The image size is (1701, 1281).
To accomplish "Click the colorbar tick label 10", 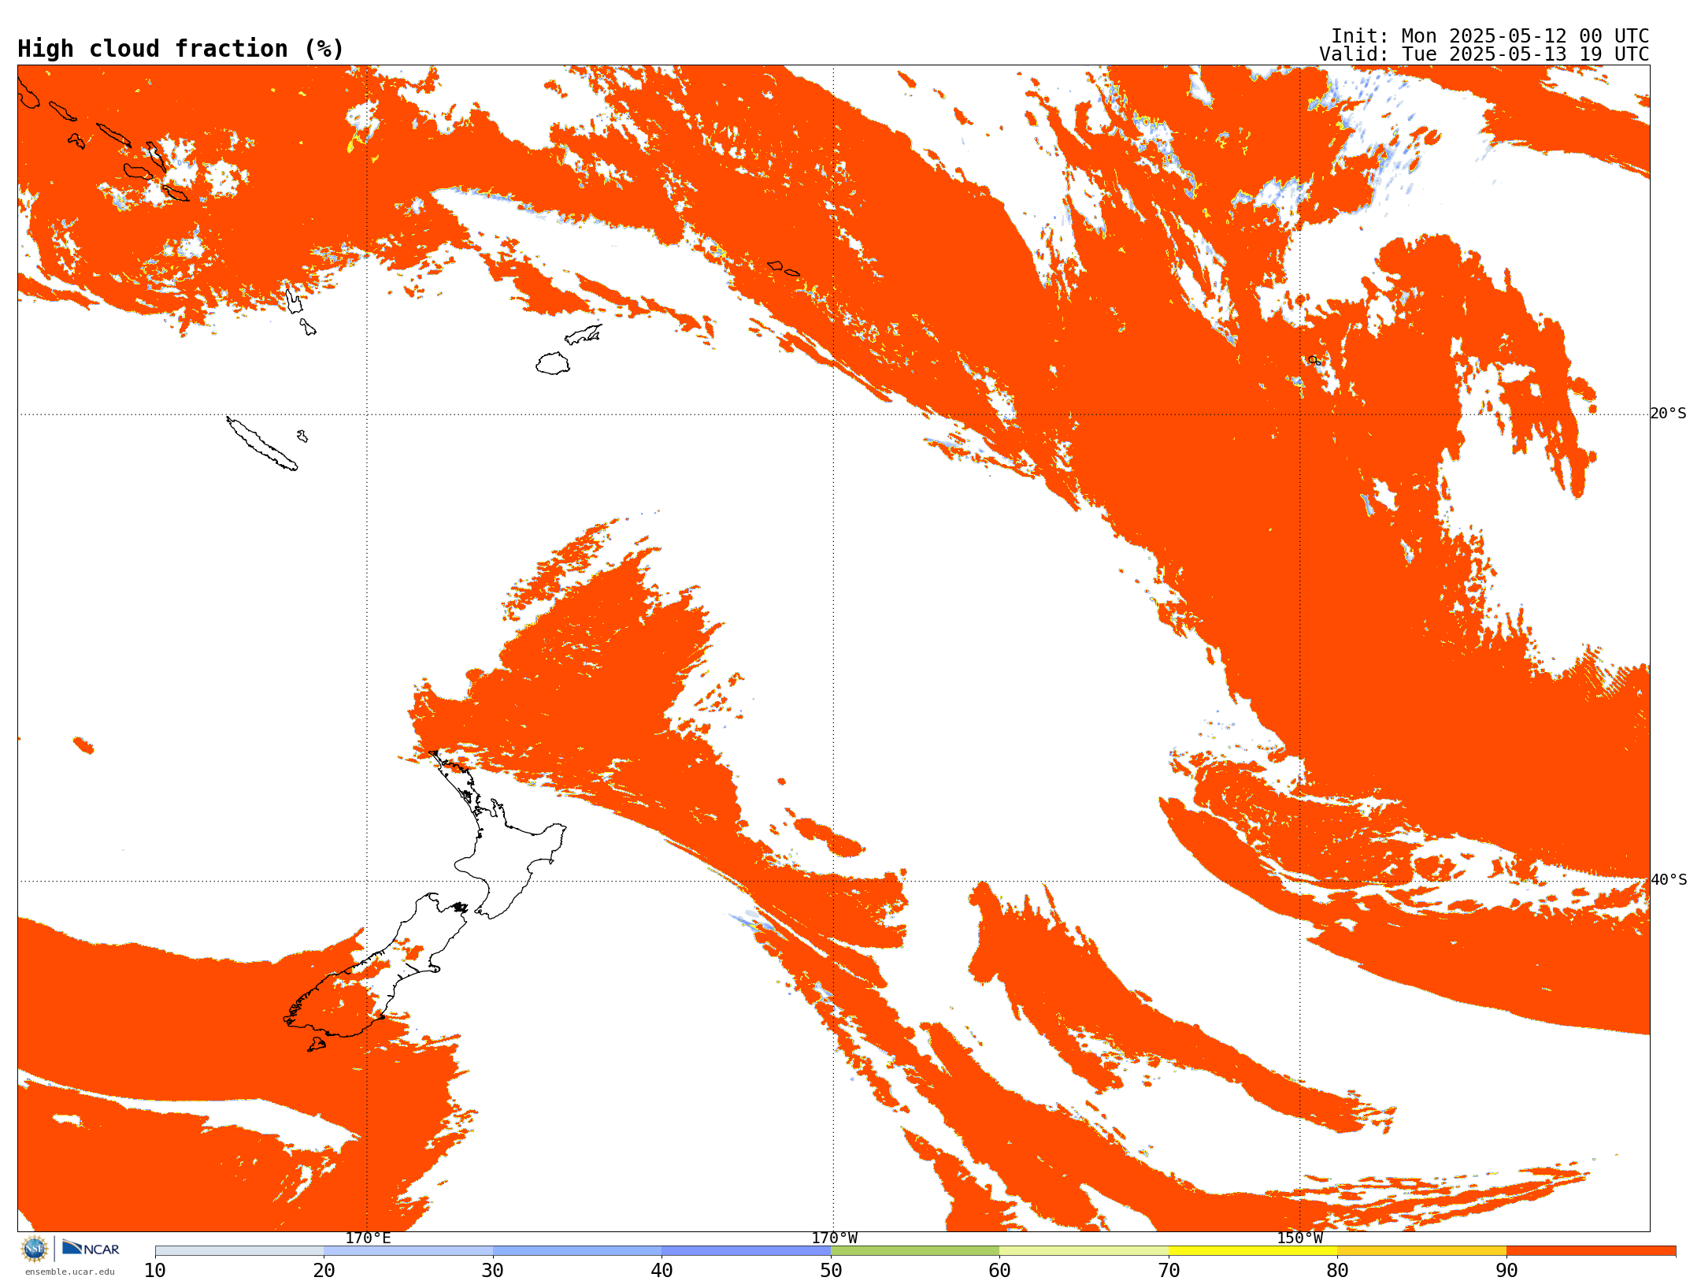I will point(155,1271).
